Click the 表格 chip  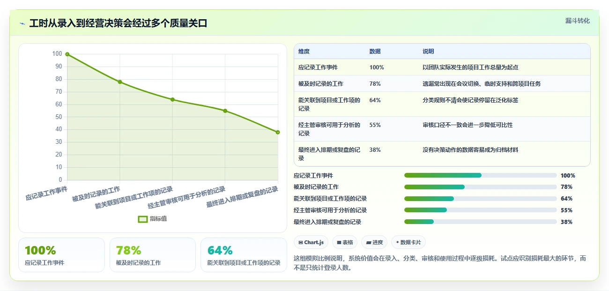[345, 242]
